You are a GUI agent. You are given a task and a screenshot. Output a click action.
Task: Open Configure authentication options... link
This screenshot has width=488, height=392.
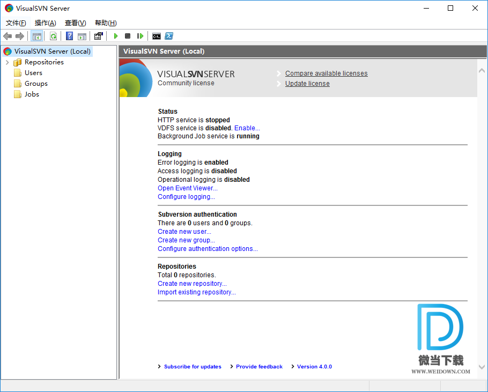pos(208,249)
